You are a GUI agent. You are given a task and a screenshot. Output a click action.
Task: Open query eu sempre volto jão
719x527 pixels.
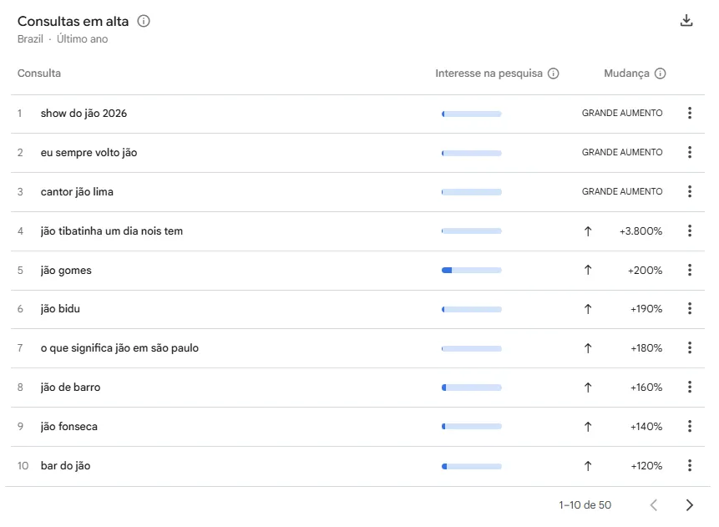(x=89, y=153)
